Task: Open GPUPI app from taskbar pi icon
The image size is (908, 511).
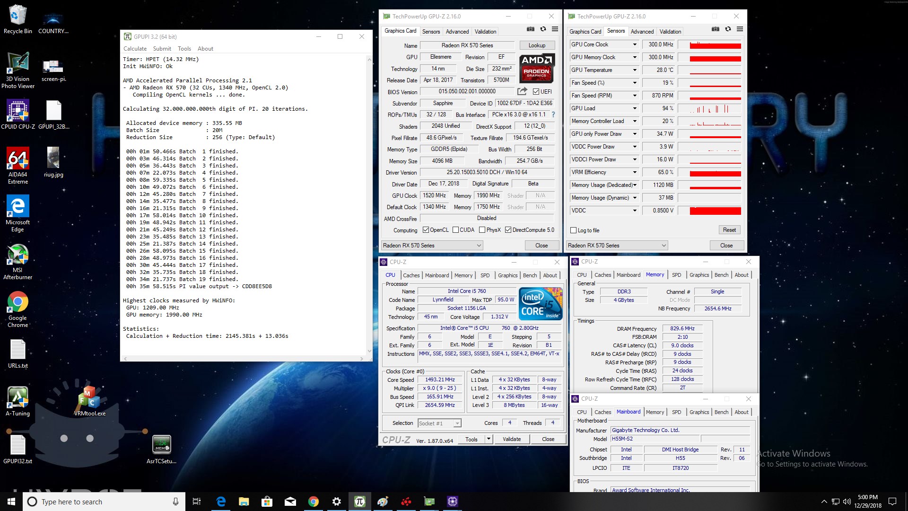Action: [359, 502]
